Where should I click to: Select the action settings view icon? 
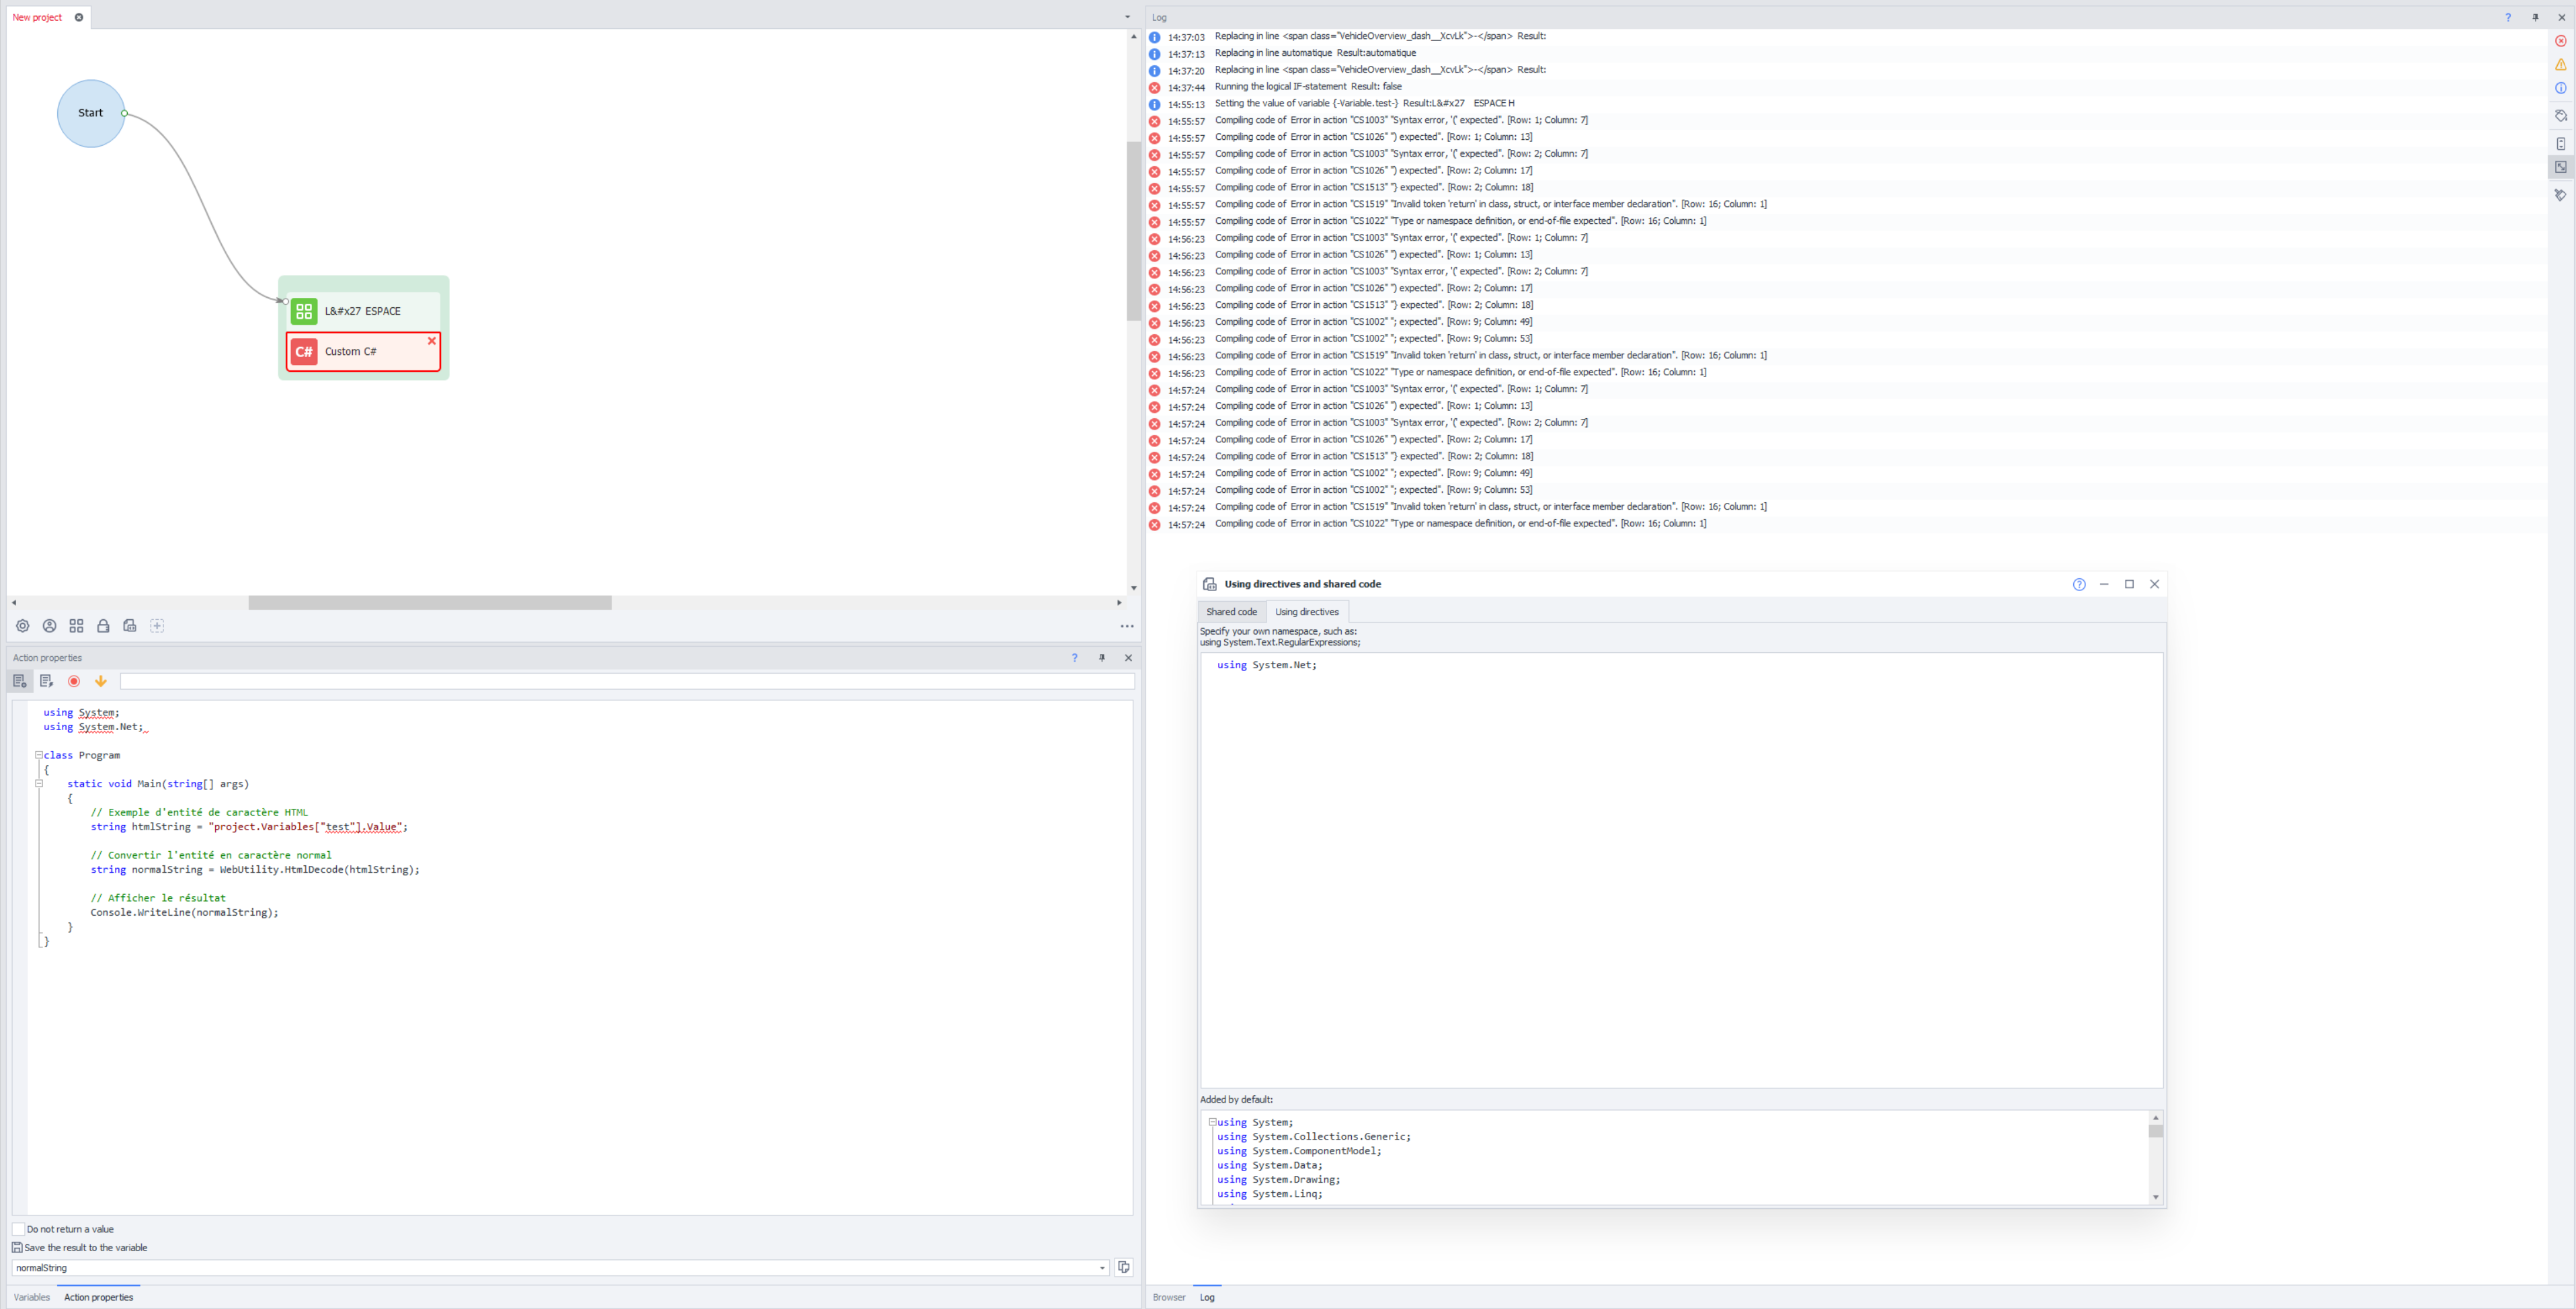(19, 681)
